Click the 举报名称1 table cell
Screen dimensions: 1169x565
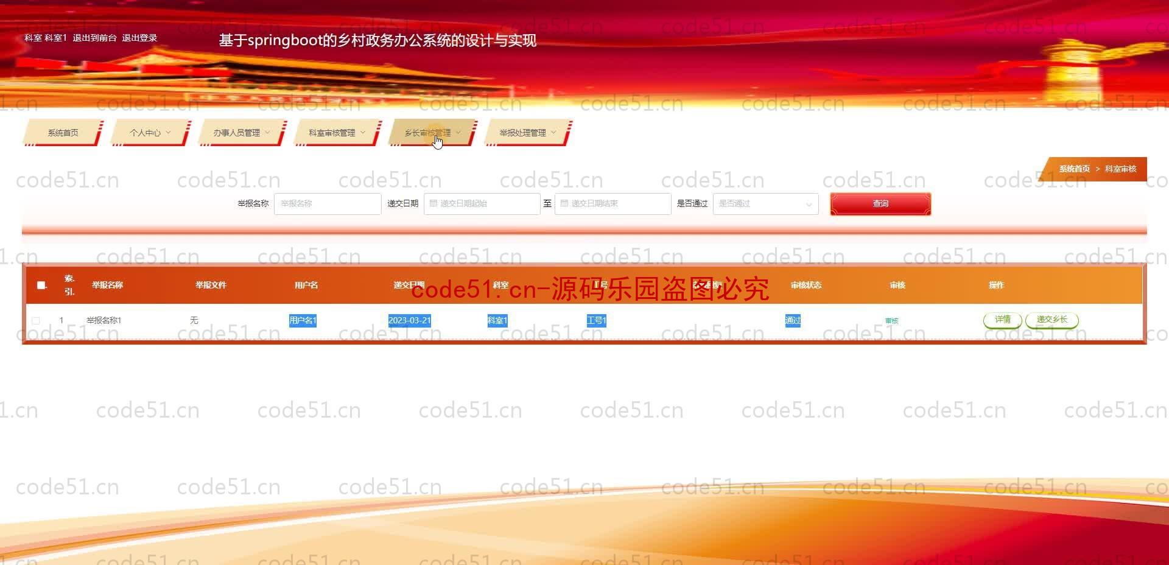[x=104, y=320]
